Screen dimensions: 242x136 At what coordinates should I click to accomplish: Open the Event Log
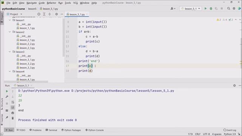[230, 130]
